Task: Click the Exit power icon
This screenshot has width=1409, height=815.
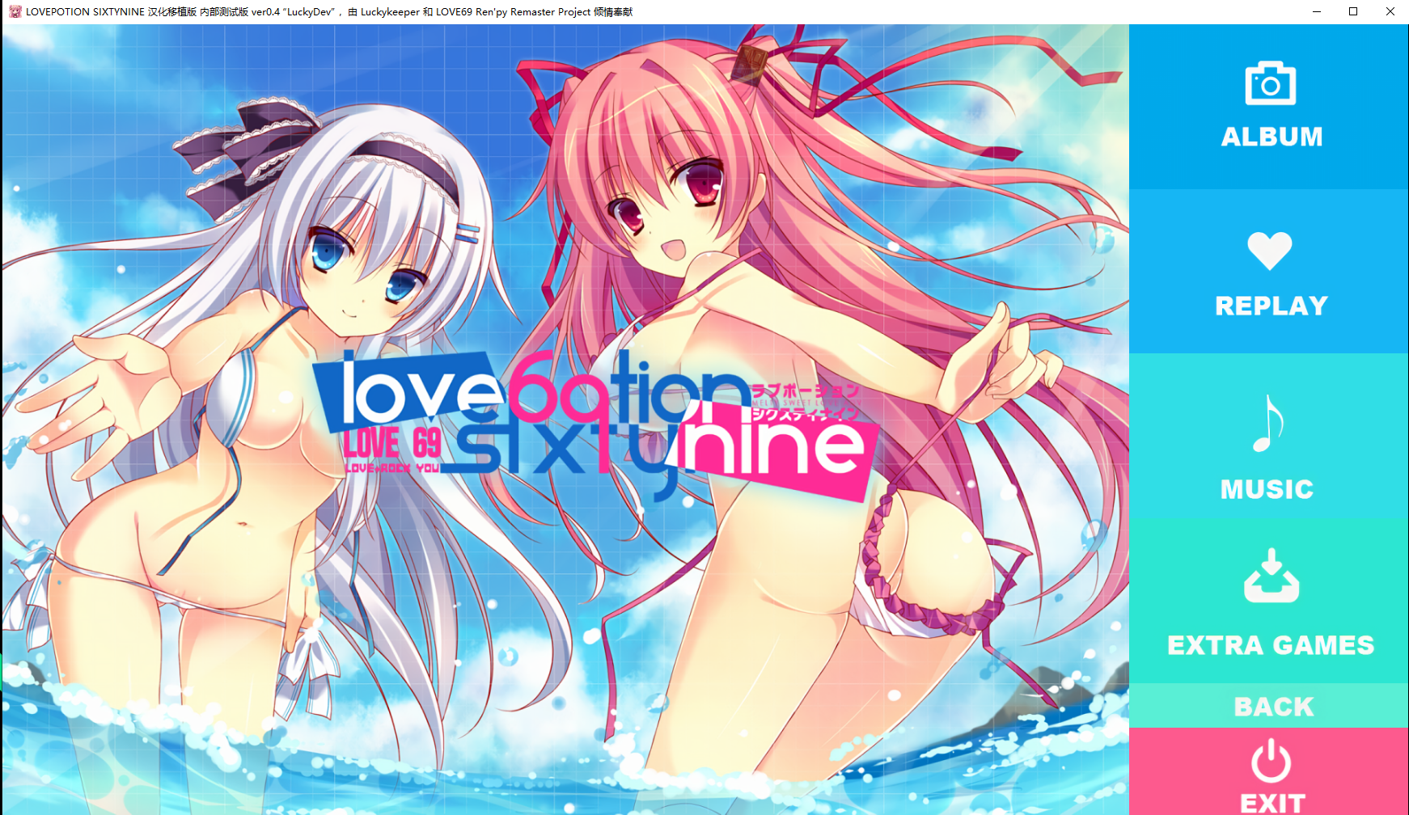Action: 1271,761
